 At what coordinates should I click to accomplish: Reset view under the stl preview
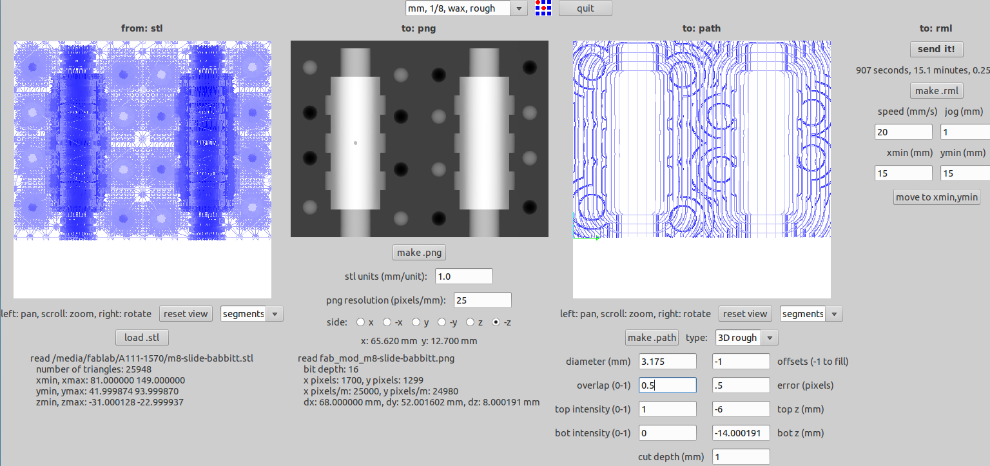point(186,314)
